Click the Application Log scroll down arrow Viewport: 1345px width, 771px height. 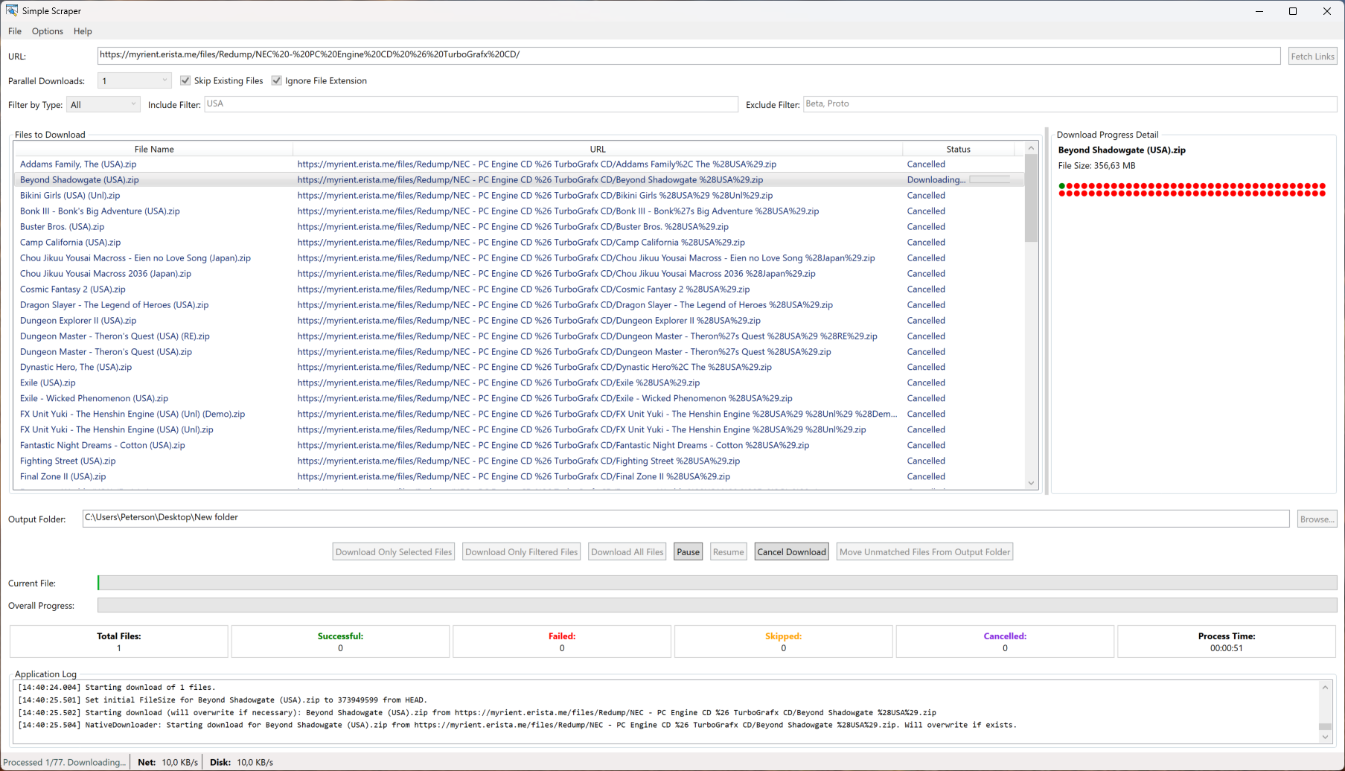point(1325,737)
